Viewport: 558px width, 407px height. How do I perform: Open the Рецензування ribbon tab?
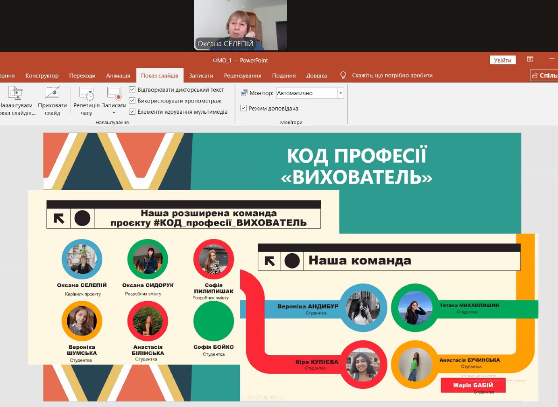click(x=242, y=76)
